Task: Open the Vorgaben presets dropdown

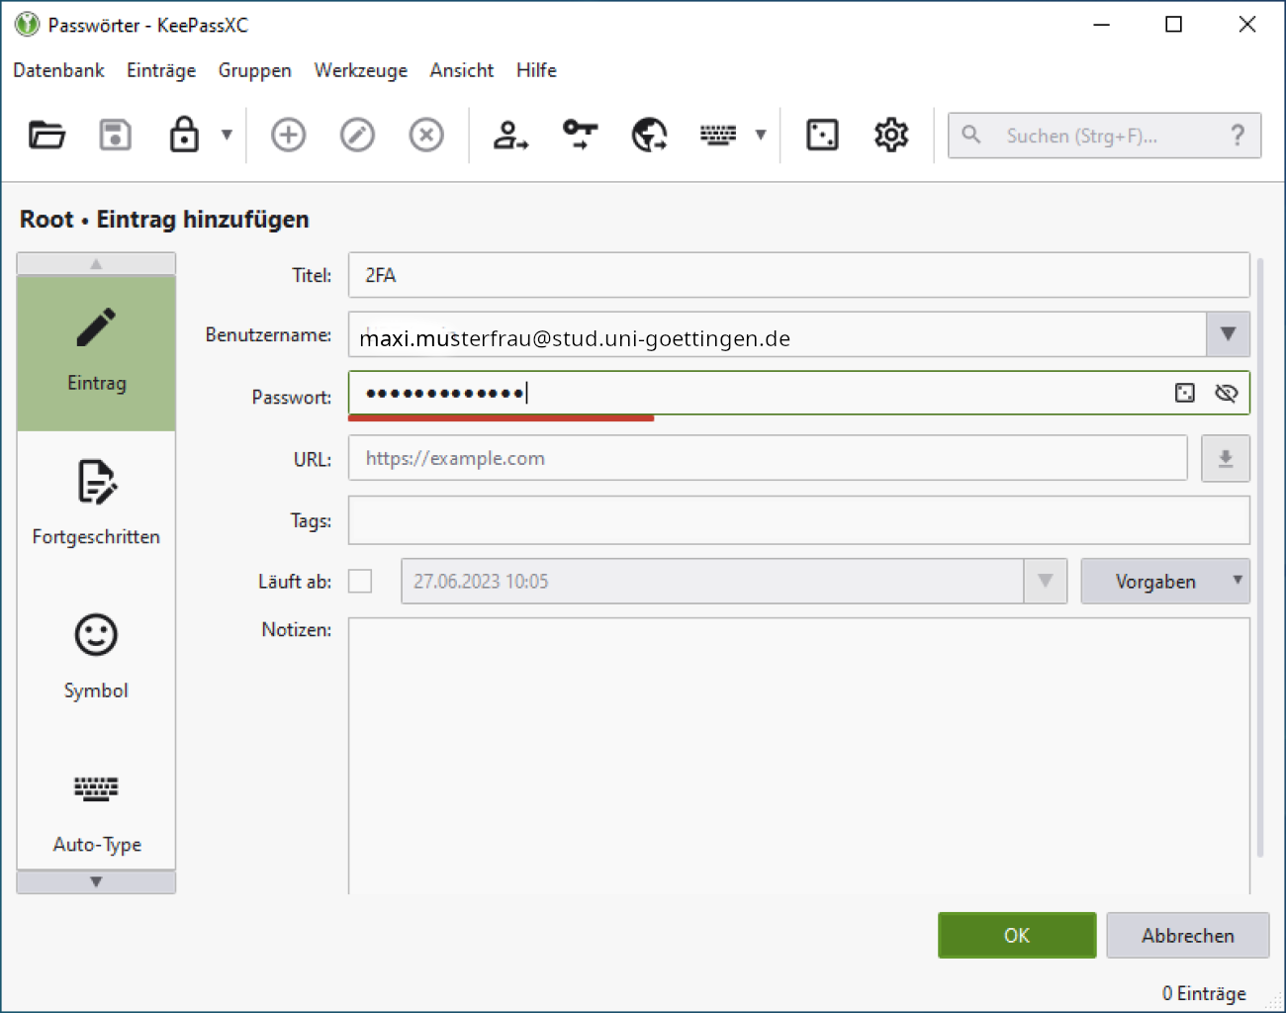Action: [x=1165, y=581]
